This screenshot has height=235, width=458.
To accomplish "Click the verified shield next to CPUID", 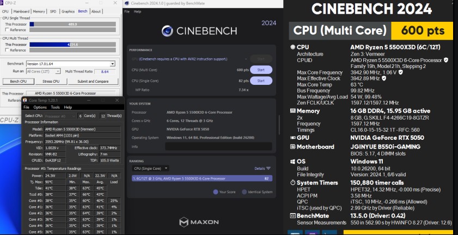I will pyautogui.click(x=445, y=60).
